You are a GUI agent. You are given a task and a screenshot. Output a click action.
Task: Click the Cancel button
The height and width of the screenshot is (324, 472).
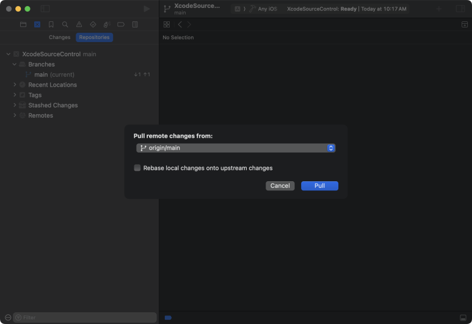tap(280, 185)
